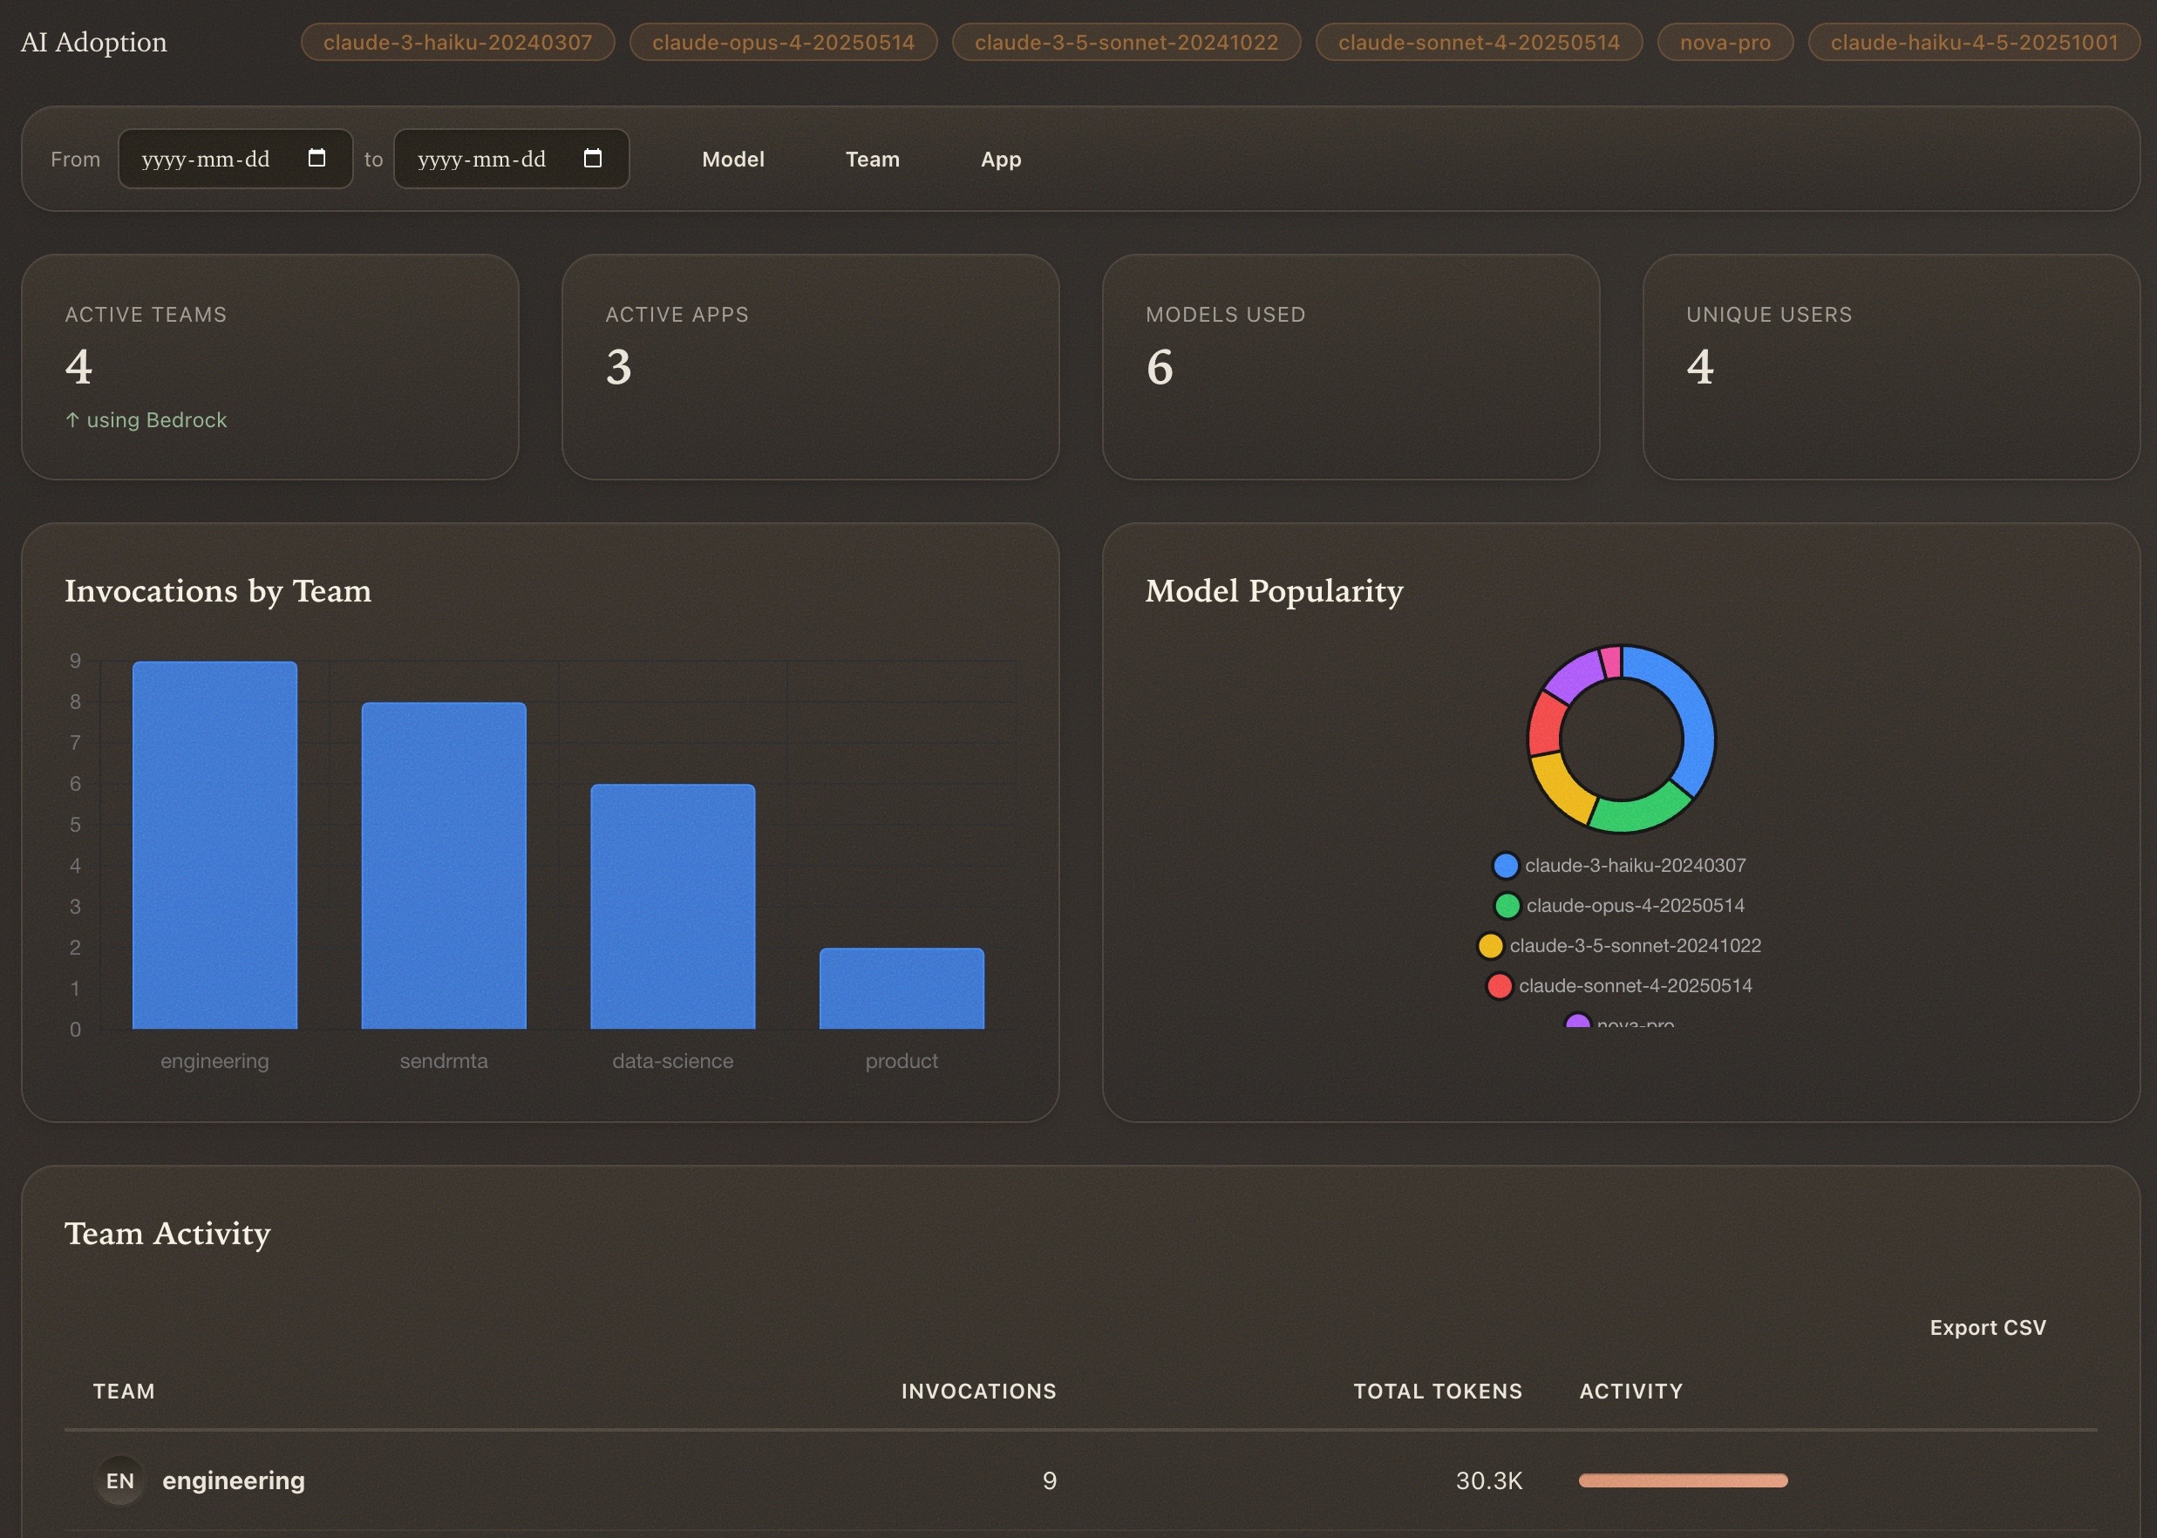Open the Team filter dropdown
Image resolution: width=2157 pixels, height=1538 pixels.
click(872, 159)
